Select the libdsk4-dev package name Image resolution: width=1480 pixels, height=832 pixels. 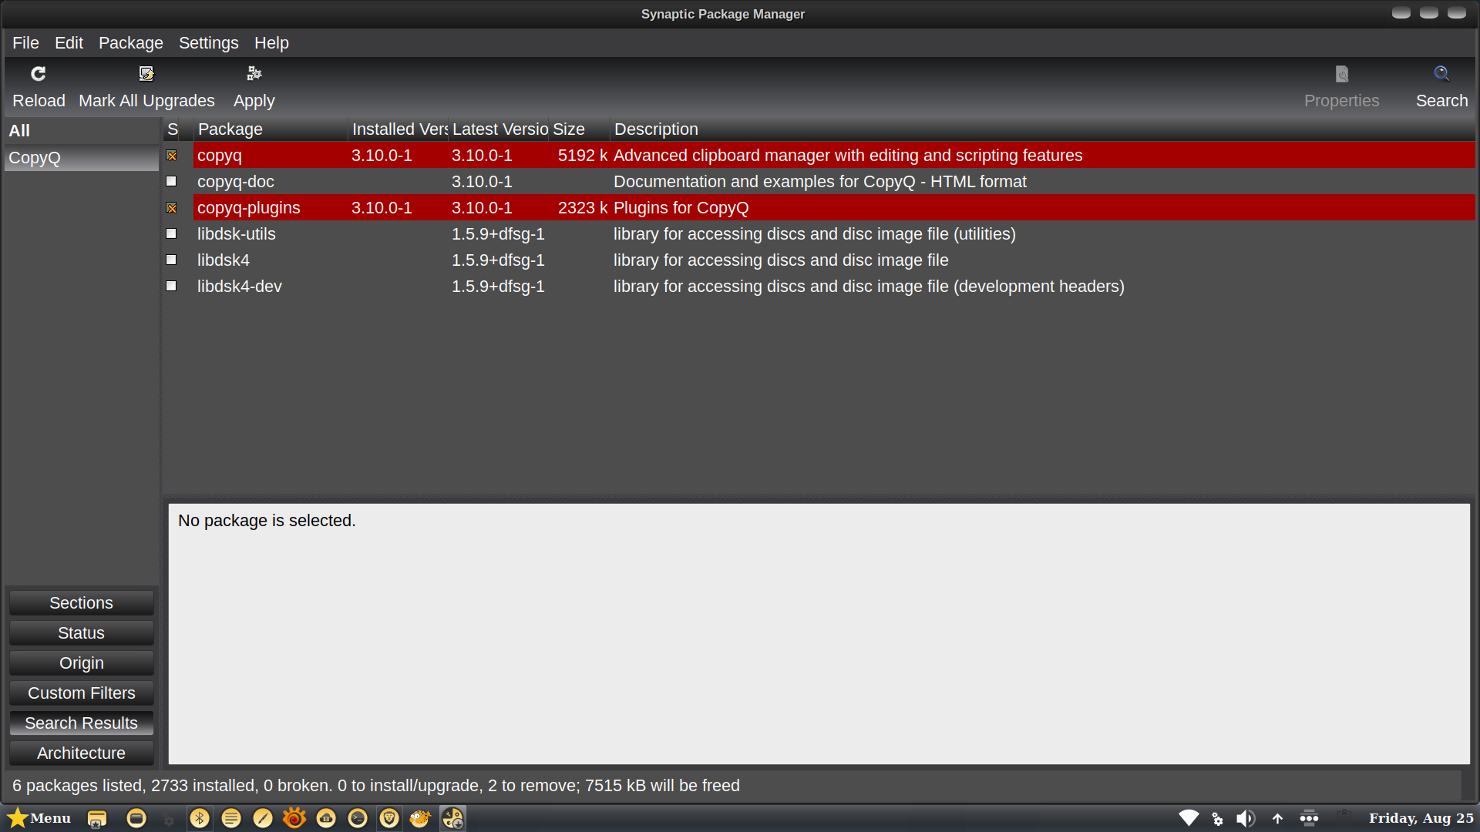[x=240, y=287]
